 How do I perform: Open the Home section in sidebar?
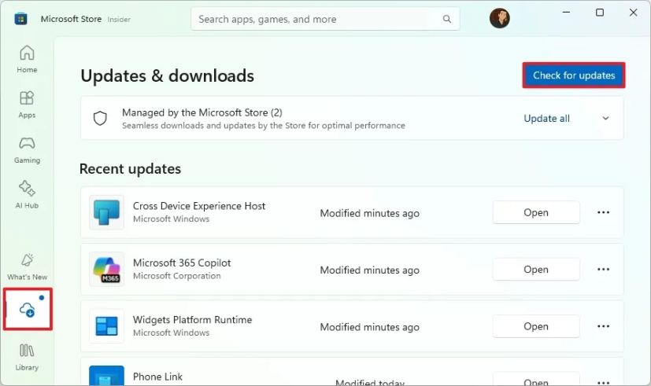(27, 59)
